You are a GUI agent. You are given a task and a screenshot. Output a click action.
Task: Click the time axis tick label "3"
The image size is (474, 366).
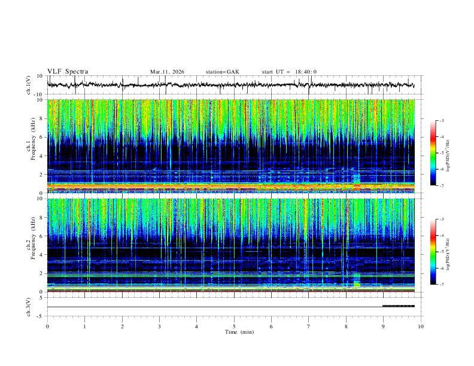(159, 327)
